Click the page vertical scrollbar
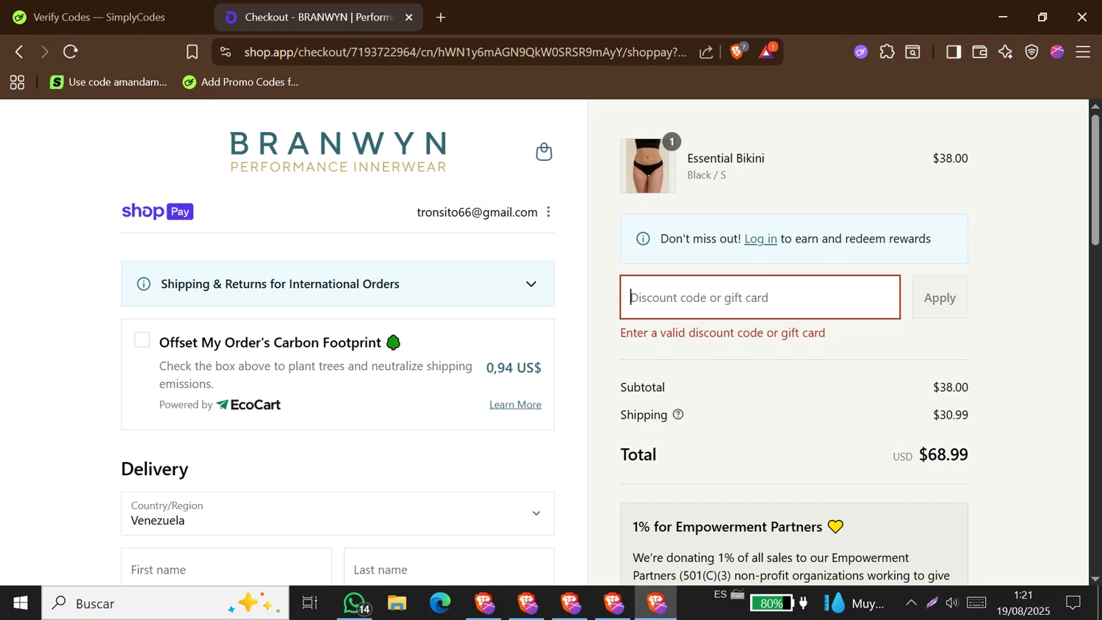 pos(1095,180)
